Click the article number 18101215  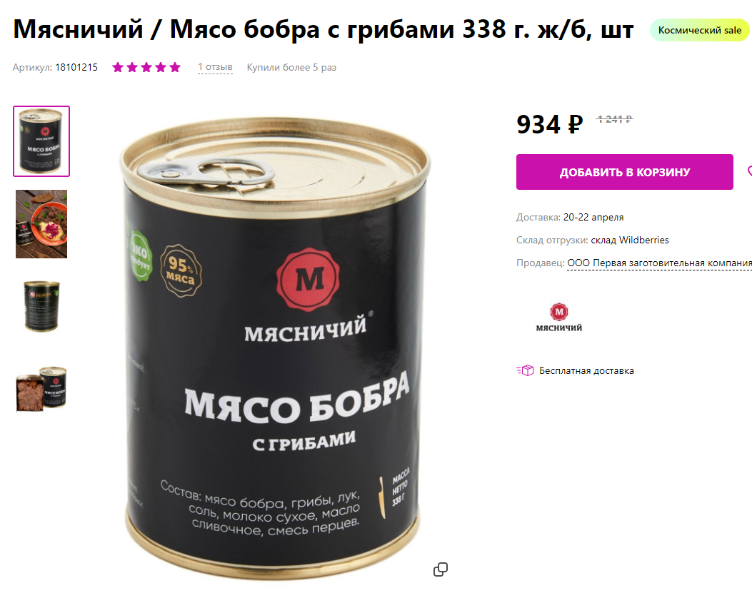point(76,68)
